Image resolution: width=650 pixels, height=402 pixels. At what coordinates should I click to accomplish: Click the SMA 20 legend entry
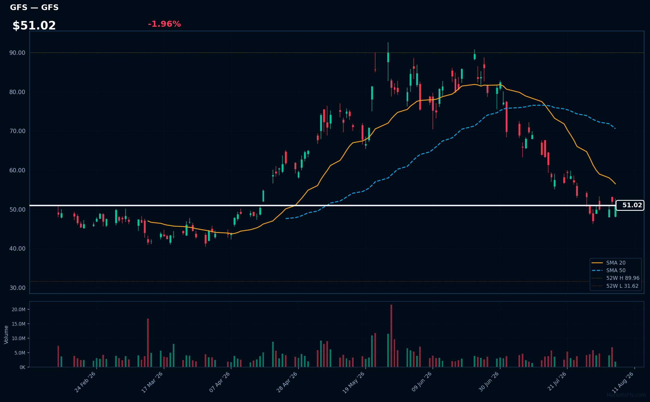coord(609,263)
